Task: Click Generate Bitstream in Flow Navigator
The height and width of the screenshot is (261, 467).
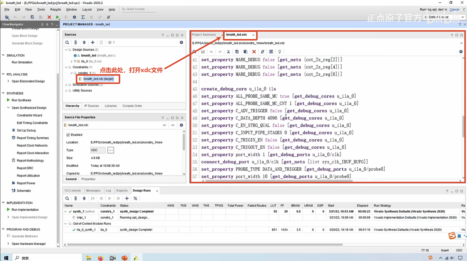Action: pos(25,236)
